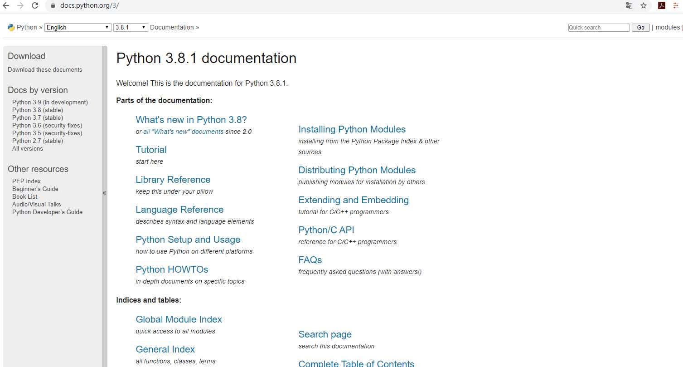The image size is (683, 367).
Task: Click the browser back arrow
Action: tap(6, 5)
